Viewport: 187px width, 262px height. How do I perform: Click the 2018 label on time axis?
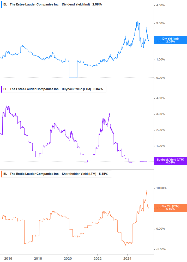point(38,259)
